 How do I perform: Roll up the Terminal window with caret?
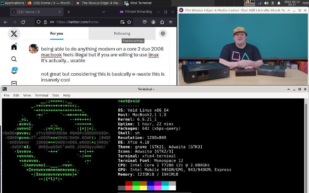click(x=289, y=89)
